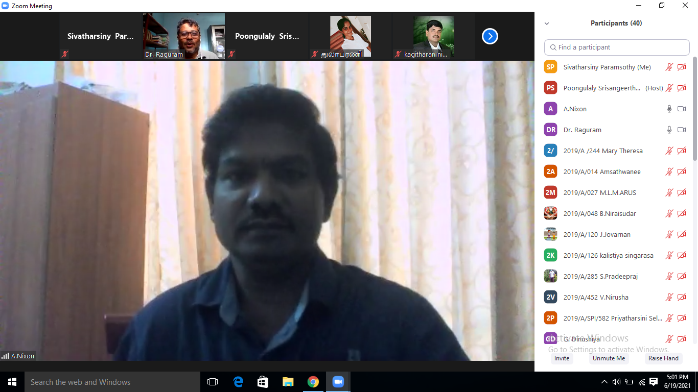Click the Invite button
698x392 pixels.
pos(562,358)
